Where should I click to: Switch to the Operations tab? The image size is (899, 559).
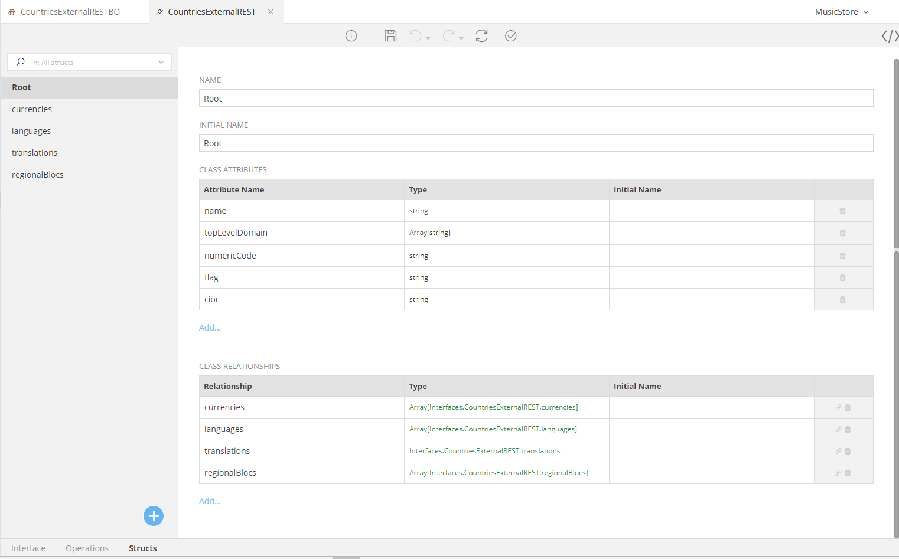87,548
